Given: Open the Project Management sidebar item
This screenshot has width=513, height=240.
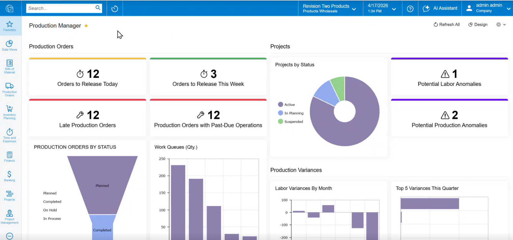Looking at the screenshot, I should (x=10, y=217).
